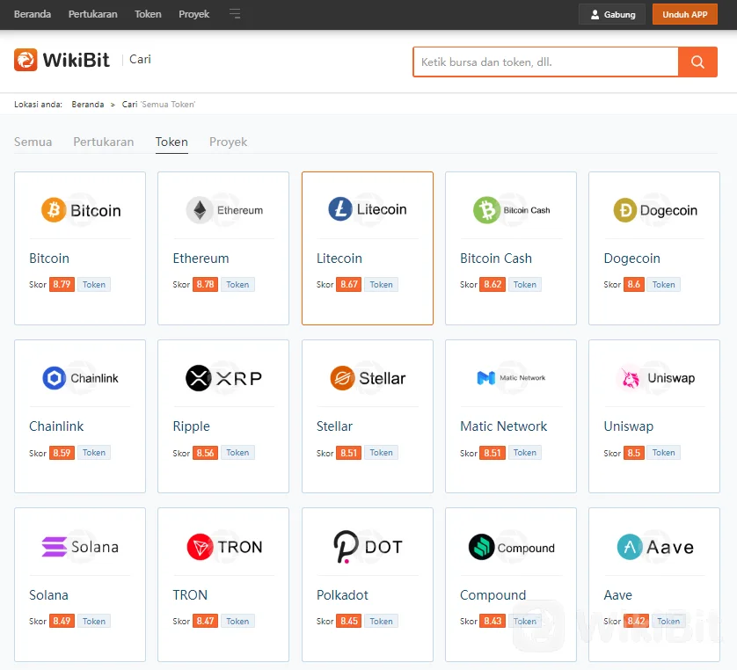Open Beranda in the top navigation bar
The height and width of the screenshot is (670, 737).
[33, 14]
